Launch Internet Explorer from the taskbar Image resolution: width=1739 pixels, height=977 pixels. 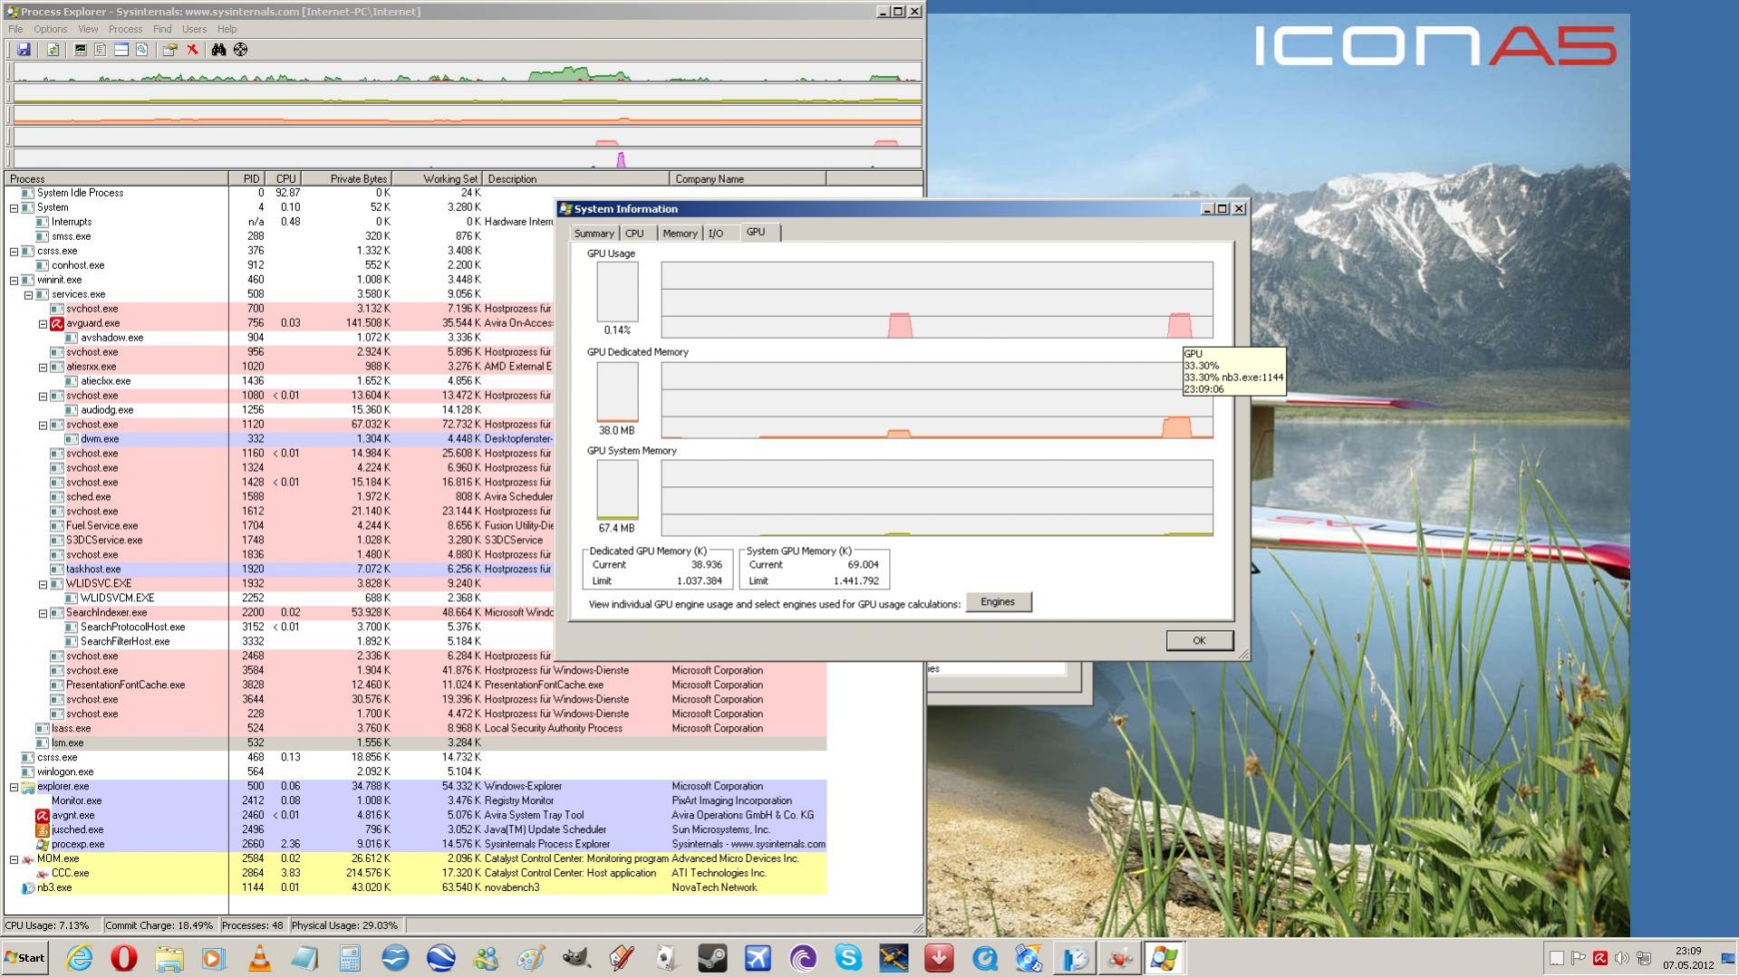[x=79, y=958]
